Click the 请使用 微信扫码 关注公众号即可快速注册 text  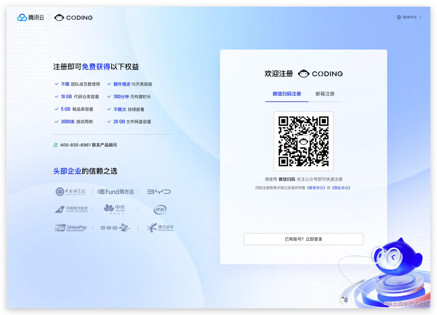(303, 179)
